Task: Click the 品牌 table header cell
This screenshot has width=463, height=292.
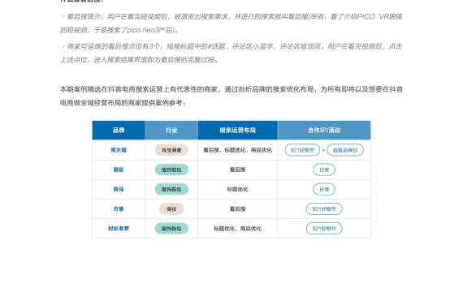Action: (x=119, y=130)
